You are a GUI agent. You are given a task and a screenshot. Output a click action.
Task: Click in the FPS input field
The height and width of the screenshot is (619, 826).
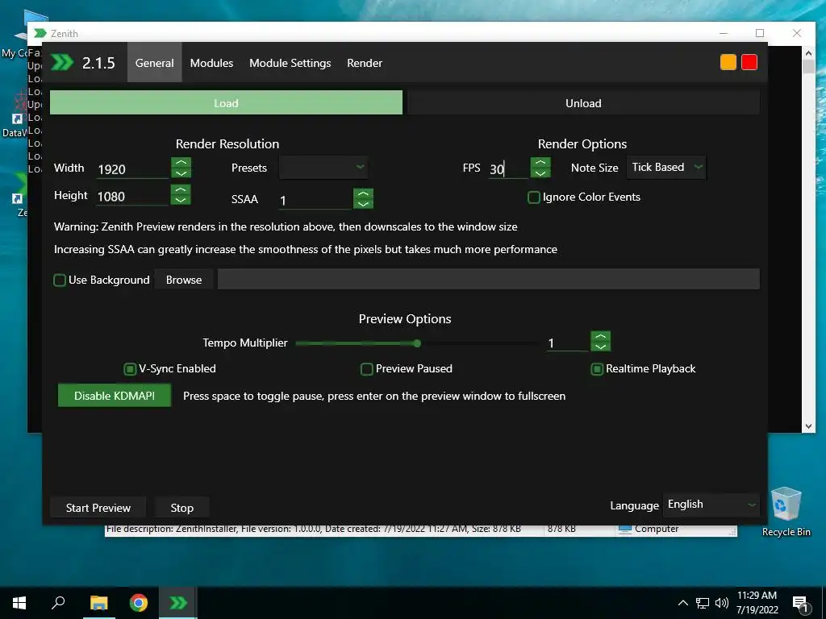click(508, 169)
